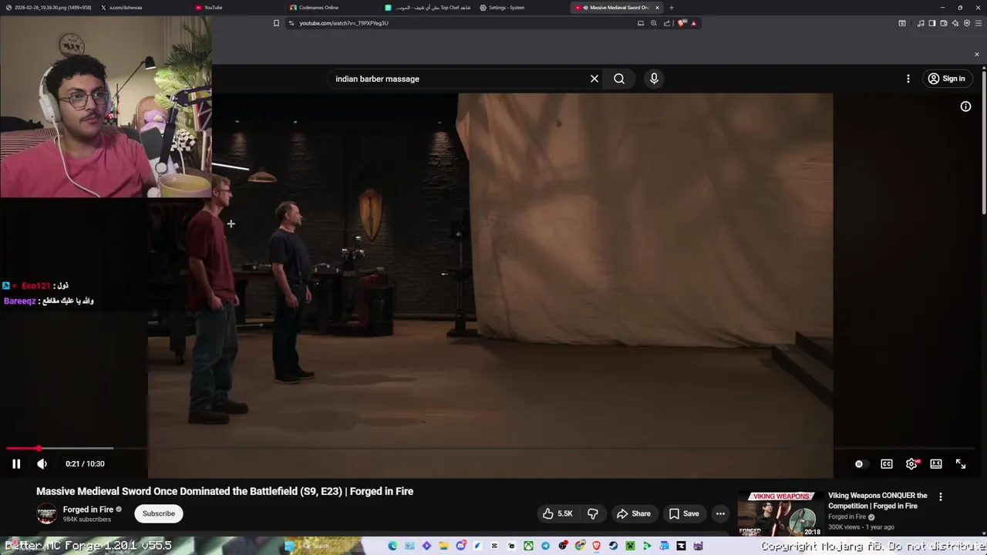Subscribe to Forged in Fire
The image size is (987, 555).
click(x=159, y=513)
